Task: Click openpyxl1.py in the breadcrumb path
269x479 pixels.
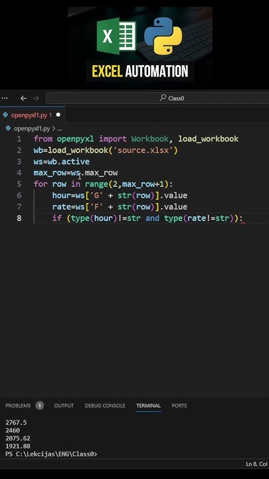Action: pos(32,128)
